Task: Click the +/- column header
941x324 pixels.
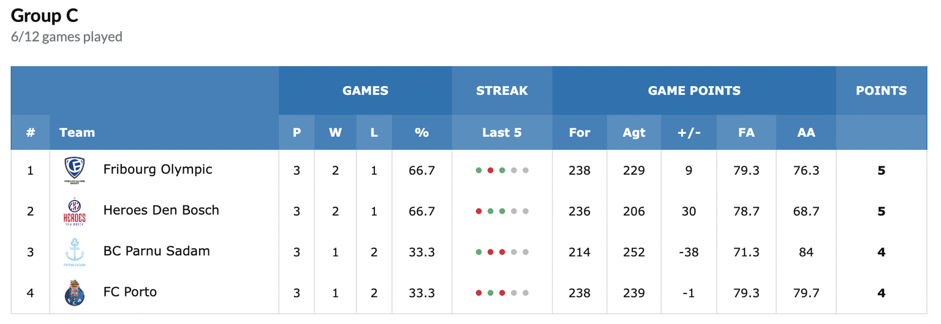Action: tap(689, 133)
